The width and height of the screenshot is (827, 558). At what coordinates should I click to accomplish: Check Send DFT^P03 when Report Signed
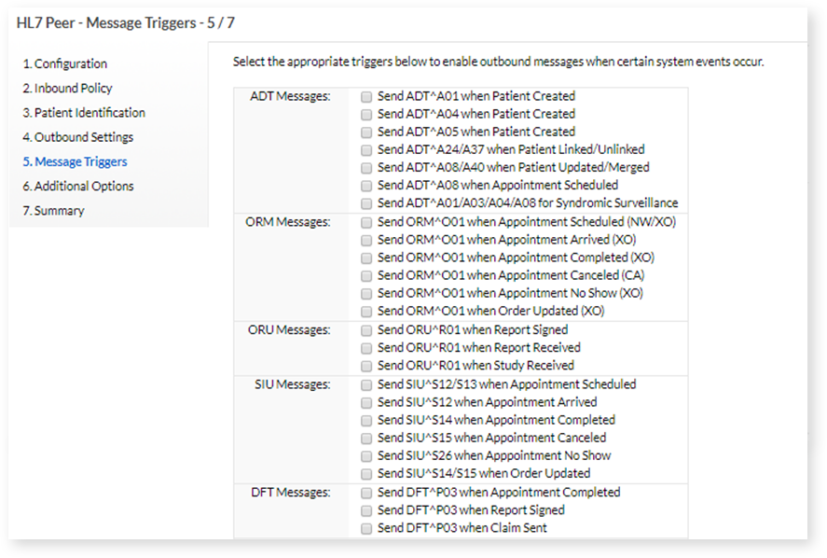pyautogui.click(x=366, y=509)
